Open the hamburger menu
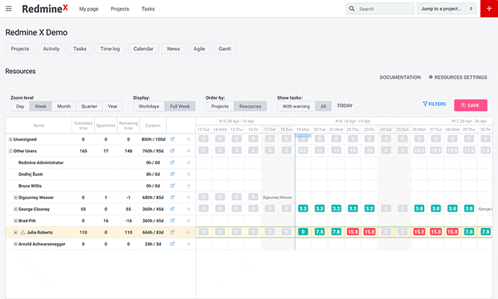This screenshot has height=299, width=498. [x=9, y=9]
